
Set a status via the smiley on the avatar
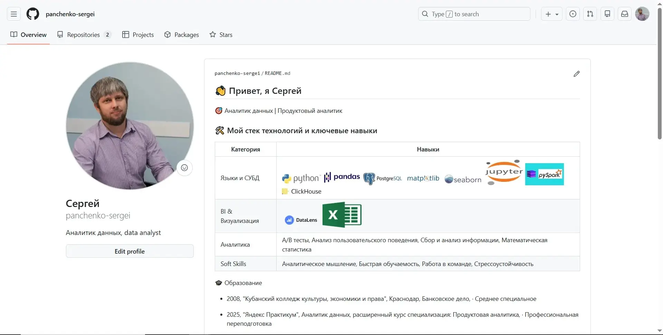point(184,168)
